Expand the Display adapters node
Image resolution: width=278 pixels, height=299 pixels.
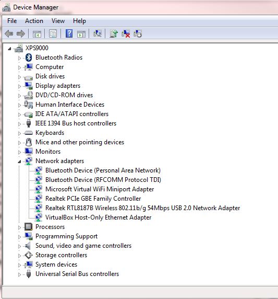19,86
